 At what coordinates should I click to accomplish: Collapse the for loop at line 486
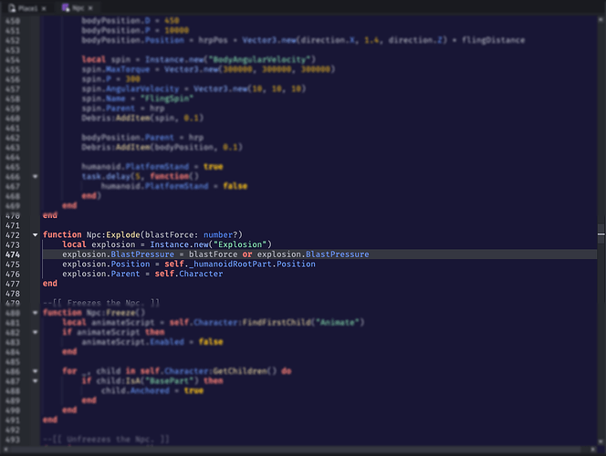pos(36,371)
